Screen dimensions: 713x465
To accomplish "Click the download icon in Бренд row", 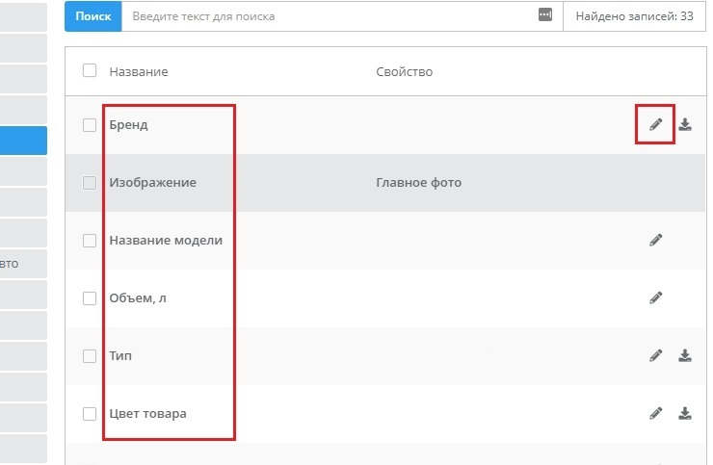I will click(685, 124).
